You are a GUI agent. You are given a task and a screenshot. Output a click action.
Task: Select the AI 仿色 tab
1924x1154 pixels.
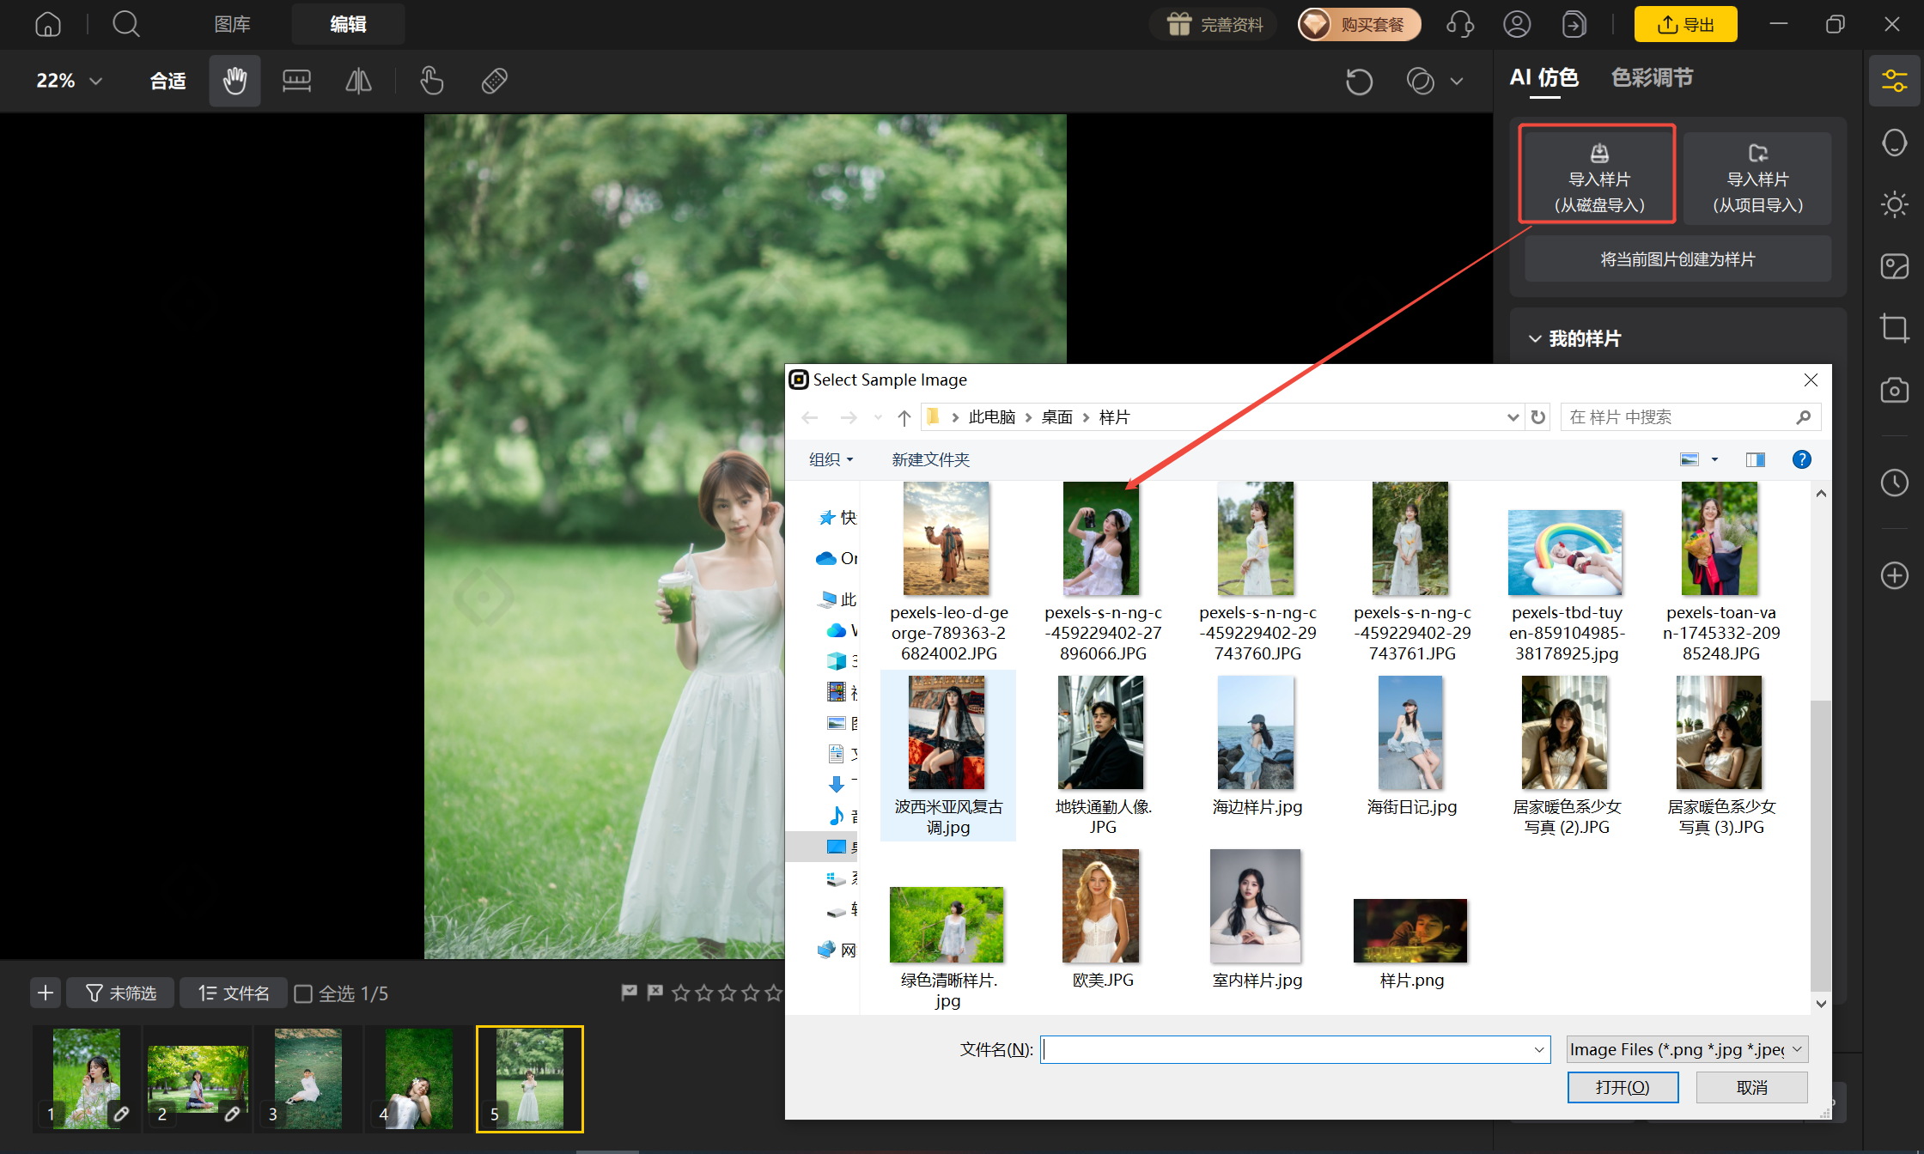1544,78
